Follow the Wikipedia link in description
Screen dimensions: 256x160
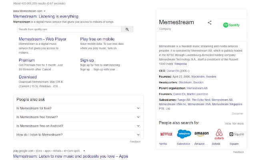pyautogui.click(x=180, y=64)
